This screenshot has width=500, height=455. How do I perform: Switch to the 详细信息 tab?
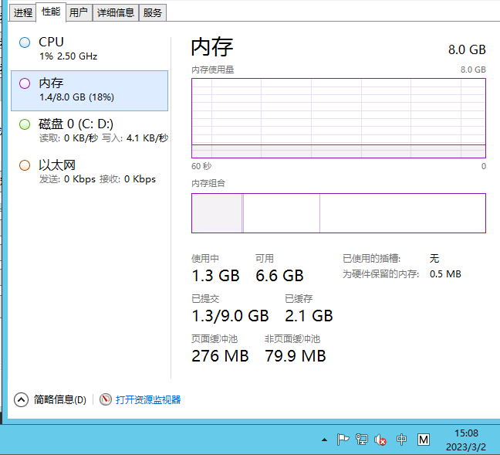click(x=116, y=12)
